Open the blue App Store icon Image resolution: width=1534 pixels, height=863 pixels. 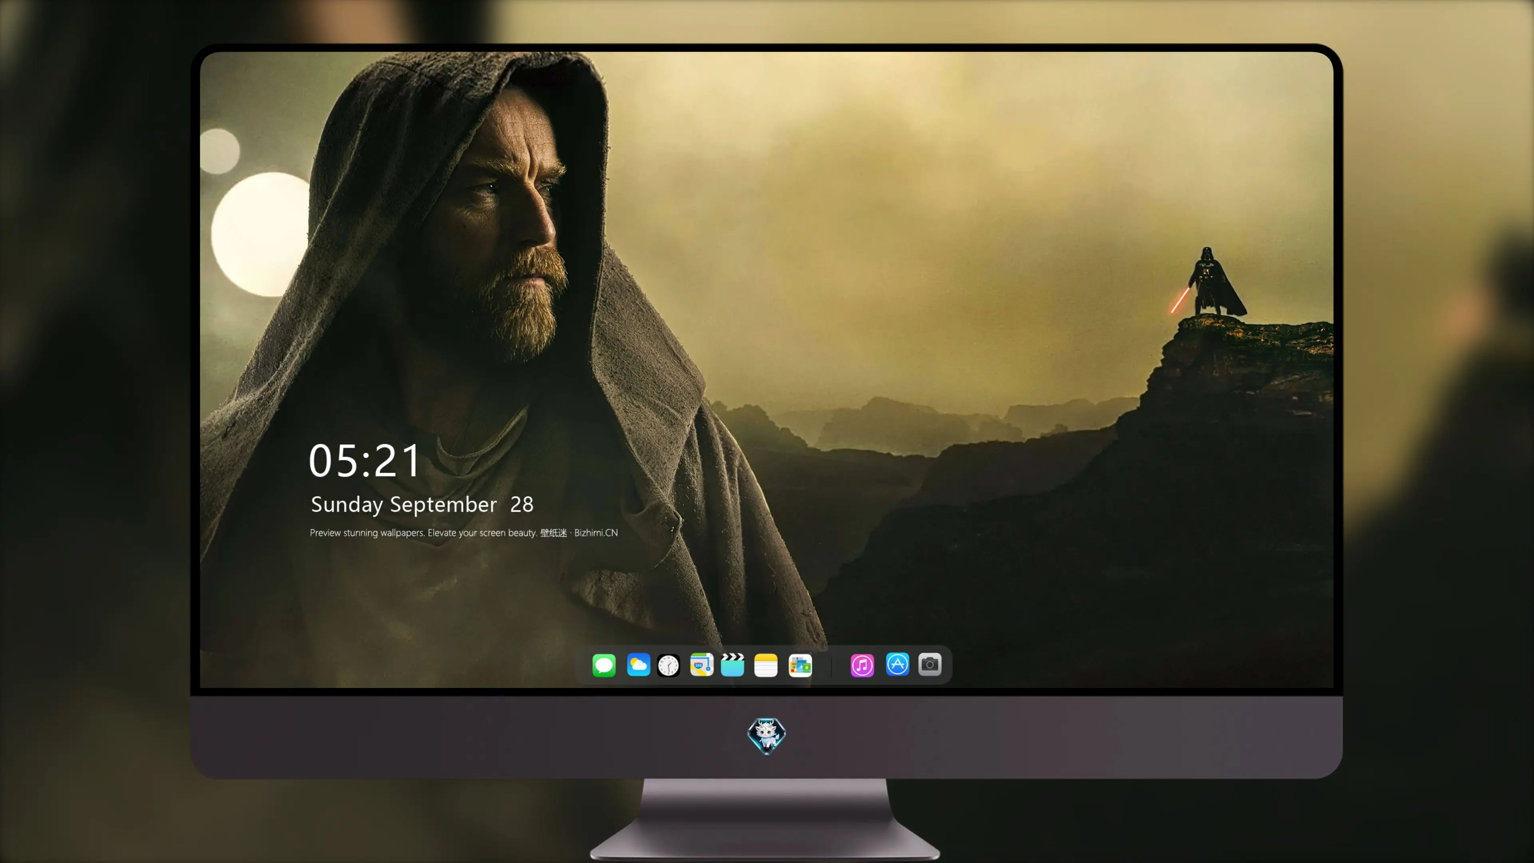897,664
